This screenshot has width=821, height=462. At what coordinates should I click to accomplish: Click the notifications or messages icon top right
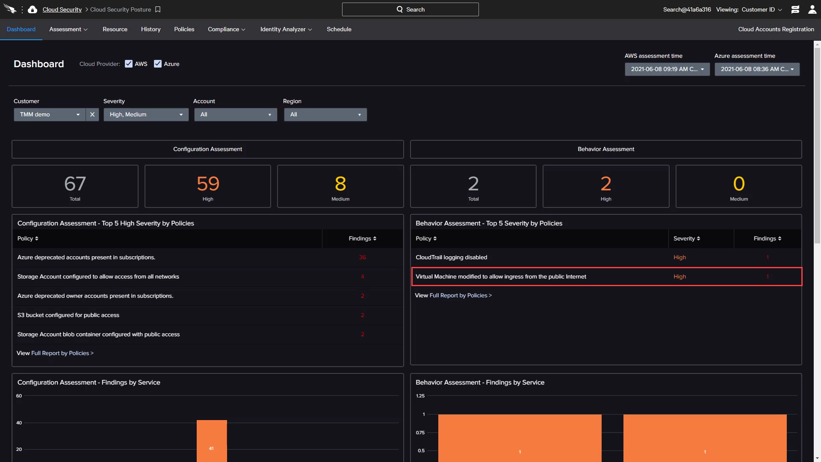pos(795,9)
